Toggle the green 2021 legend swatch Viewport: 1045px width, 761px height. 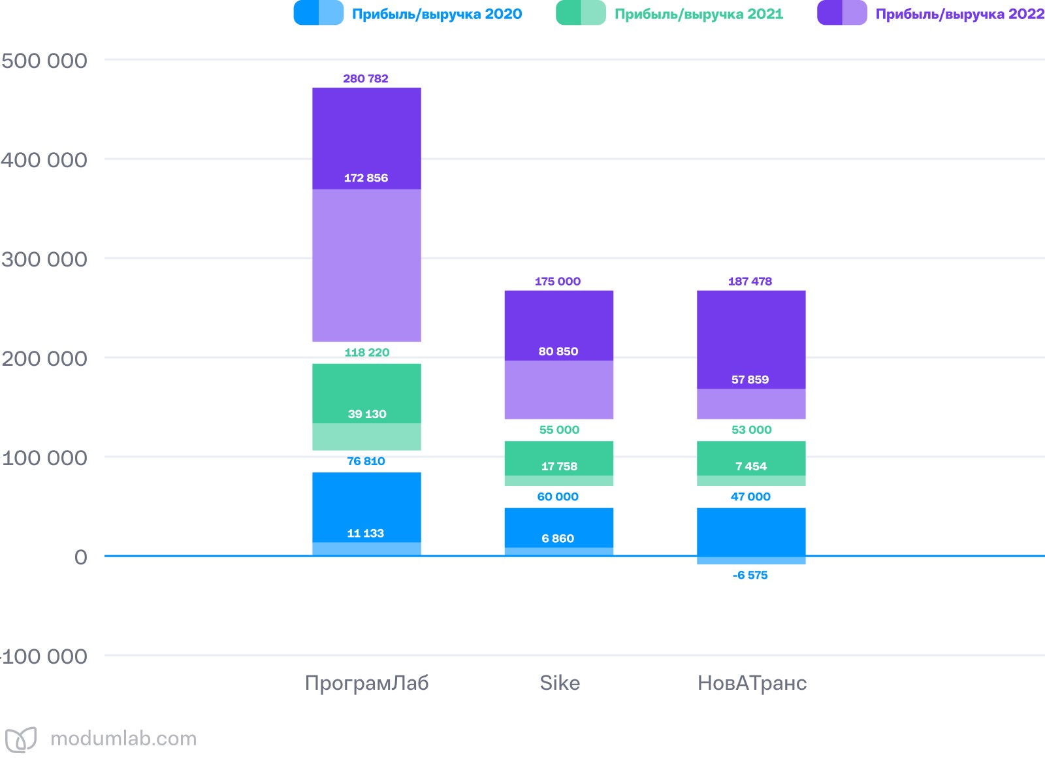click(x=580, y=13)
